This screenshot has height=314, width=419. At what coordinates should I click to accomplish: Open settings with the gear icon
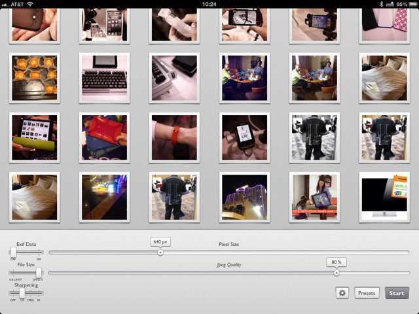point(342,293)
